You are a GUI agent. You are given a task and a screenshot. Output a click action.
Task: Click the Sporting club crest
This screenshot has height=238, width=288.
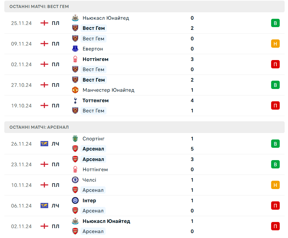point(75,139)
